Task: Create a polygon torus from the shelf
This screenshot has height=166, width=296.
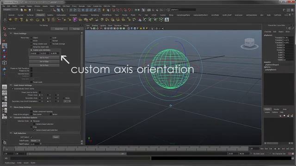Action: coord(37,19)
